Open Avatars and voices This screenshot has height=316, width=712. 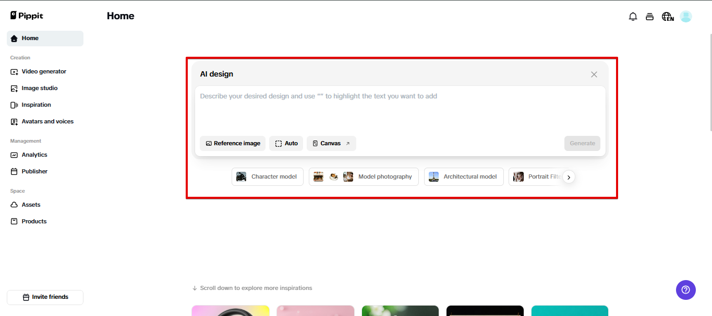coord(47,121)
